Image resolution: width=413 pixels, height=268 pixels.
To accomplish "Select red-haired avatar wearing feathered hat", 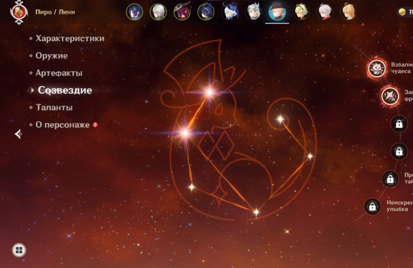I will [x=182, y=12].
